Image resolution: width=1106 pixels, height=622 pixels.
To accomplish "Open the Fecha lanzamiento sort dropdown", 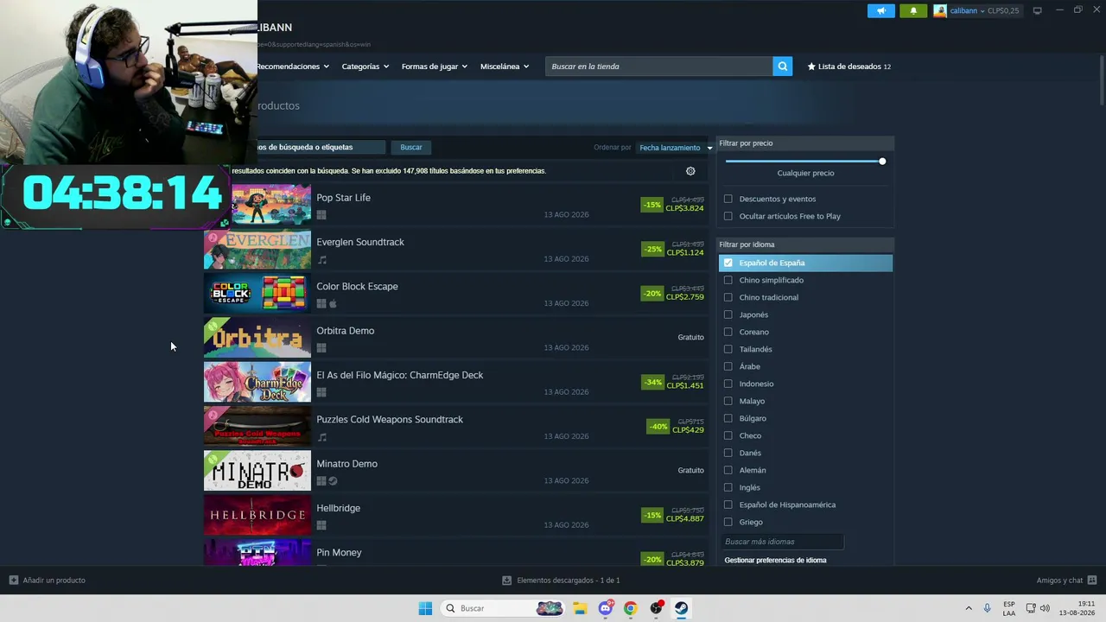I will click(x=675, y=148).
